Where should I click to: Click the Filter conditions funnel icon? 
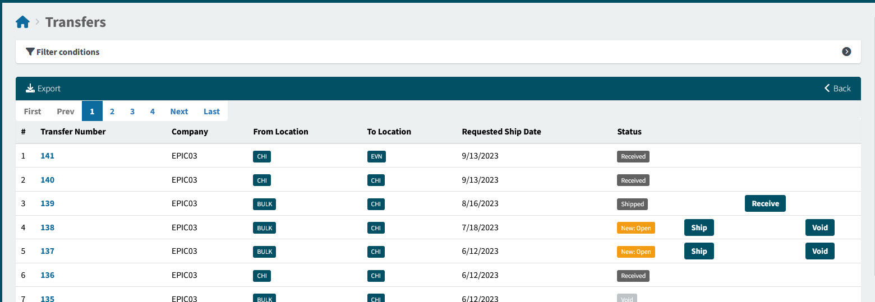[x=30, y=52]
